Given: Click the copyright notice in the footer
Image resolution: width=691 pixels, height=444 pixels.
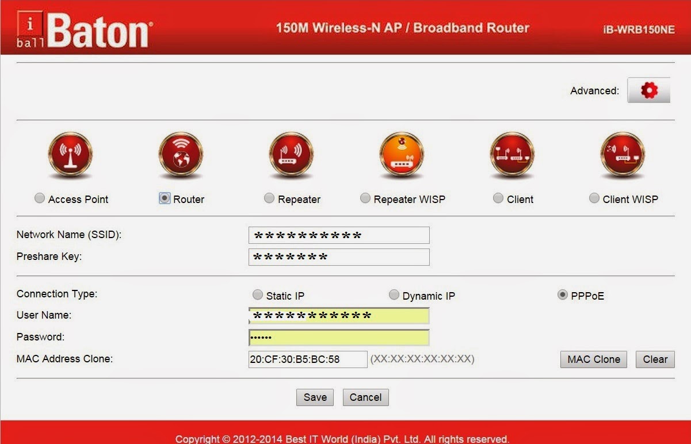Looking at the screenshot, I should click(342, 439).
